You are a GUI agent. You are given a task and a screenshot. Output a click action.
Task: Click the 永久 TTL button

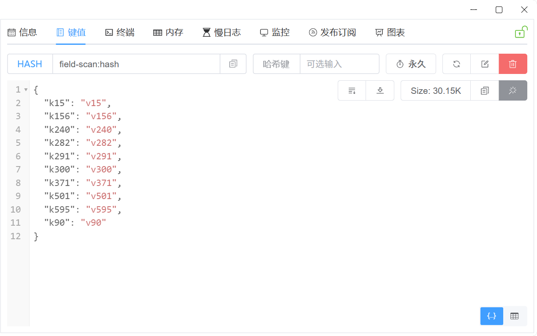411,64
